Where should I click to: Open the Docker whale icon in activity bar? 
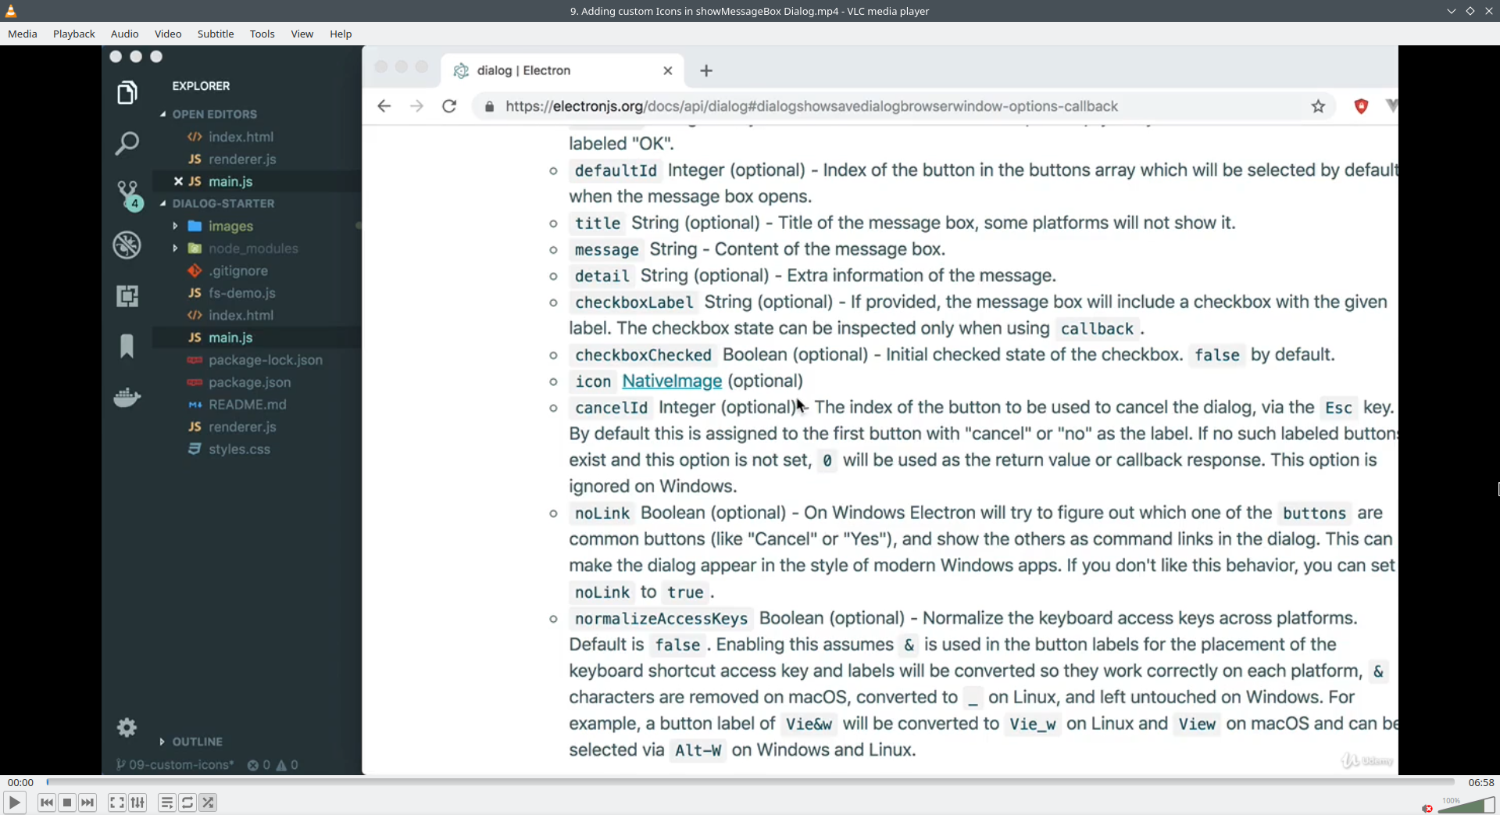click(x=127, y=398)
